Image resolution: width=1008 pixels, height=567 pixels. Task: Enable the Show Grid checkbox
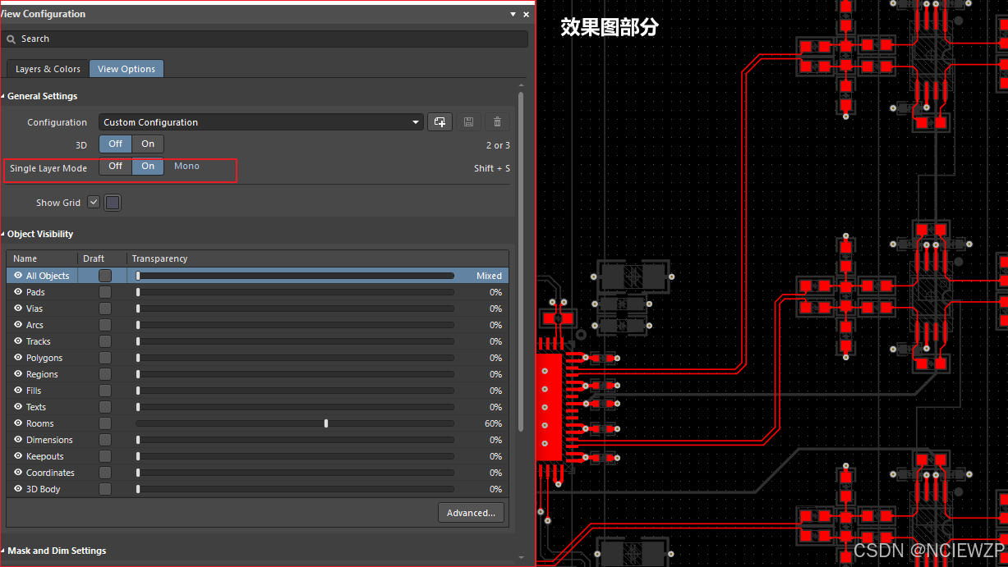[94, 202]
